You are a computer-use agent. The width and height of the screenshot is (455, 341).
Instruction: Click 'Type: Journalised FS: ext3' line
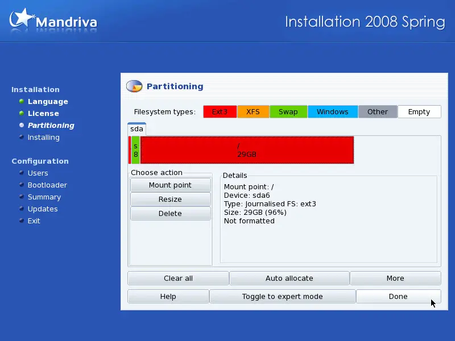[270, 204]
